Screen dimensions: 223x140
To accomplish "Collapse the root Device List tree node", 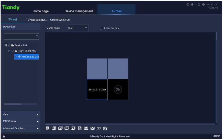I will (x=6, y=45).
